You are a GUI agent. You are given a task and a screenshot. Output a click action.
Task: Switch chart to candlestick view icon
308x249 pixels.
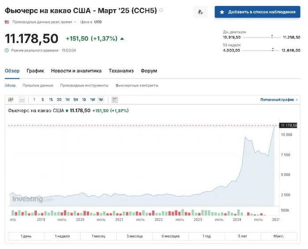point(11,100)
